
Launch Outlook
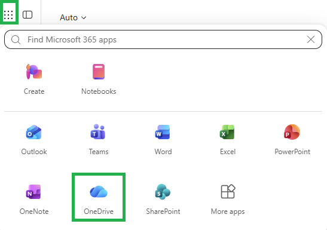pos(34,140)
